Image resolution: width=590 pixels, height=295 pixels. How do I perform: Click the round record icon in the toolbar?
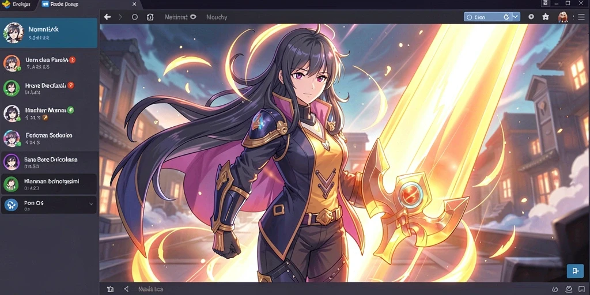click(x=531, y=17)
